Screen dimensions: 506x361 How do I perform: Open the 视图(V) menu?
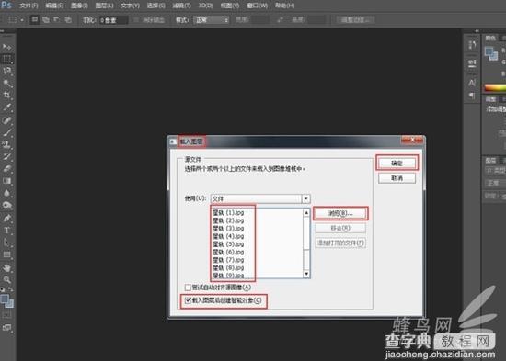click(x=230, y=6)
